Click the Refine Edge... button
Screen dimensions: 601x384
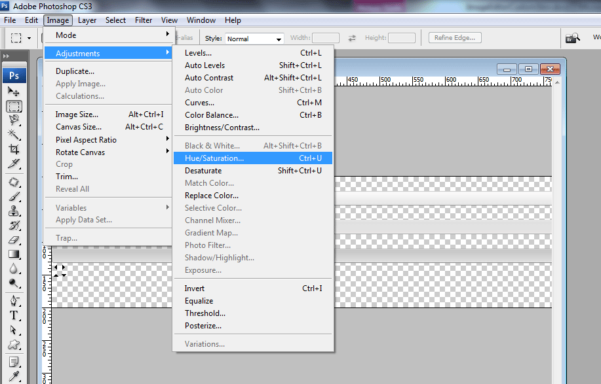pos(455,37)
